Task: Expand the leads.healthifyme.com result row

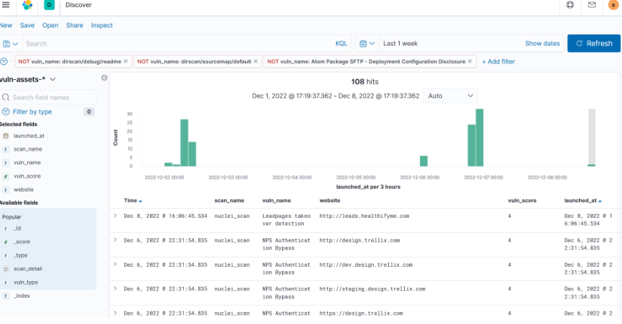Action: [115, 215]
